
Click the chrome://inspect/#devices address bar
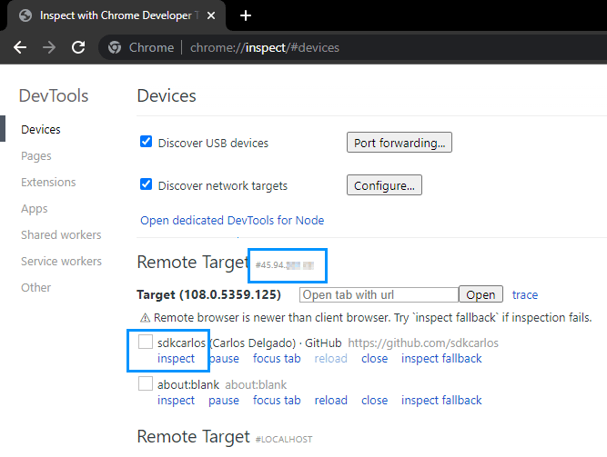click(265, 47)
